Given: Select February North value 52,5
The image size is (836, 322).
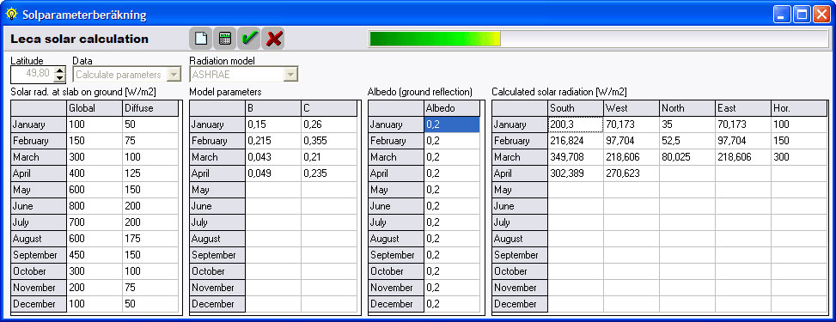Looking at the screenshot, I should coord(687,142).
